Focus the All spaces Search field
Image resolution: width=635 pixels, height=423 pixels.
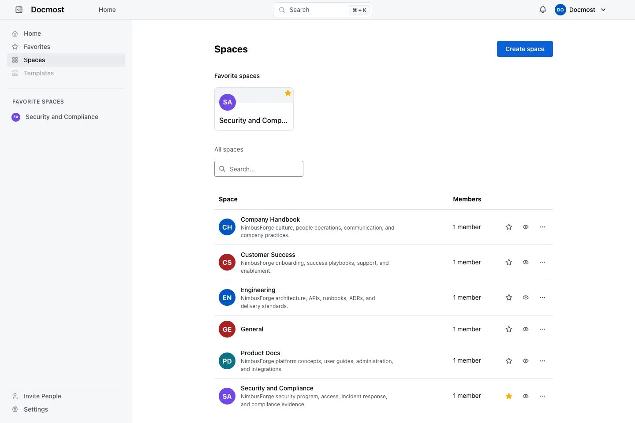(x=259, y=169)
